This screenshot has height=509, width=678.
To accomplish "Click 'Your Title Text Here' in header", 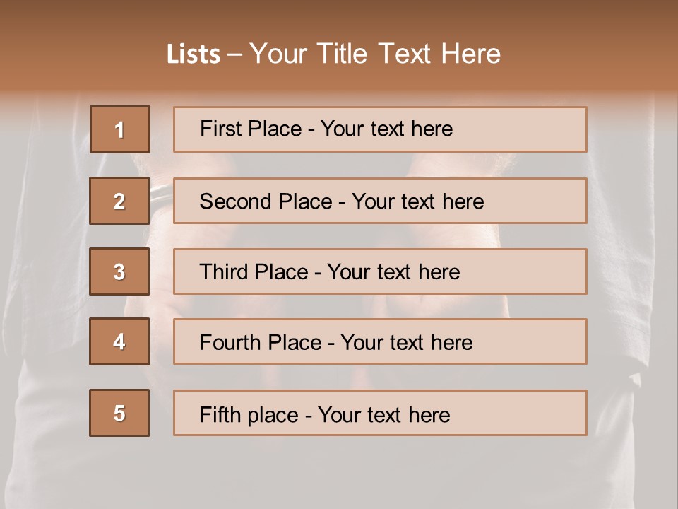I will pyautogui.click(x=375, y=54).
